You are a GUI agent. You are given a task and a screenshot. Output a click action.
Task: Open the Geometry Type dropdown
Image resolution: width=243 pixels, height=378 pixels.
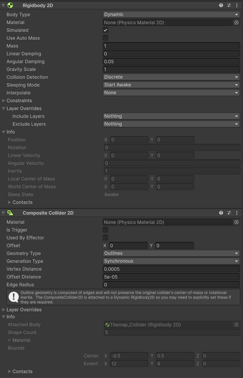click(x=171, y=253)
